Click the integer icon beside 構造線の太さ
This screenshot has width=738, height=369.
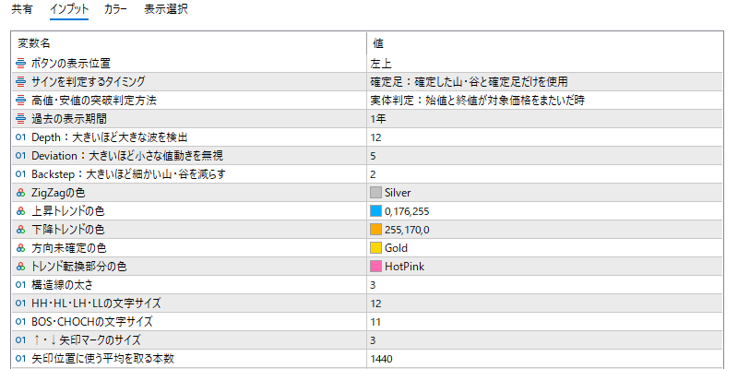pyautogui.click(x=20, y=285)
